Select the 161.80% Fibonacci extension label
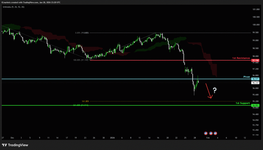263x150 pixels. click(85, 101)
